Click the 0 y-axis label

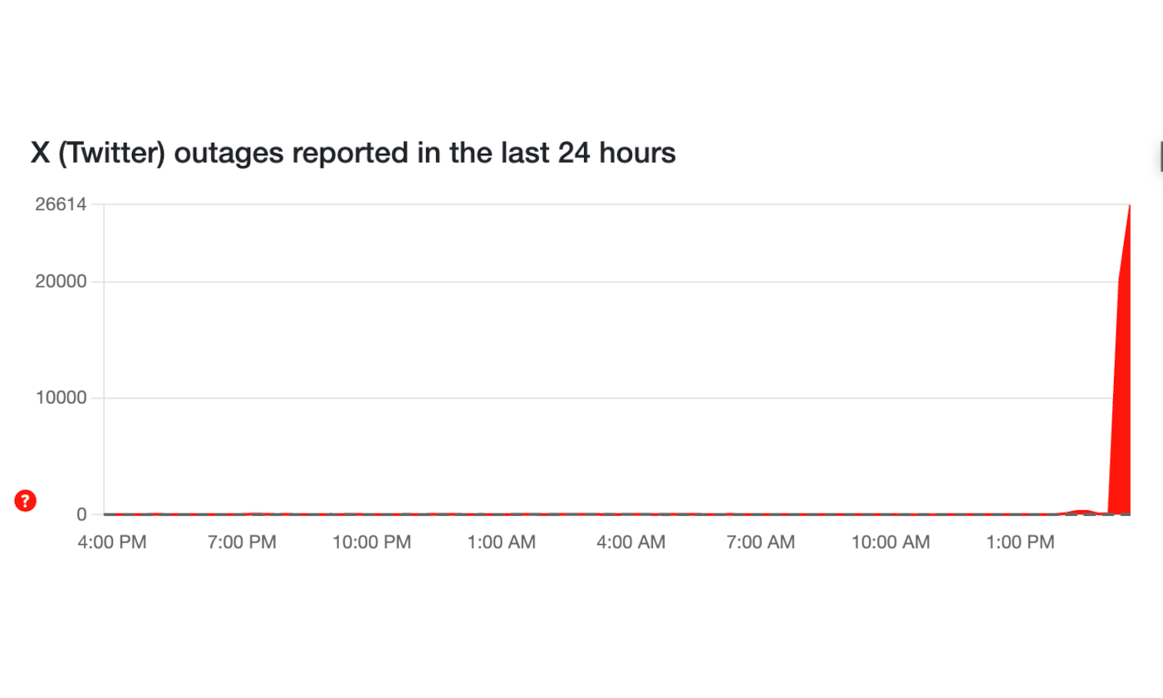81,514
